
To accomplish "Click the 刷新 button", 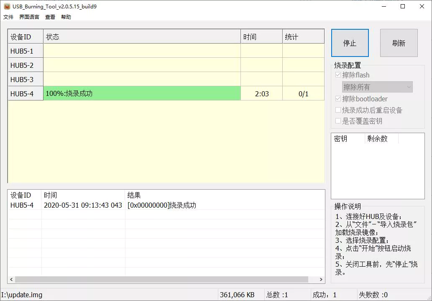I will pos(399,43).
